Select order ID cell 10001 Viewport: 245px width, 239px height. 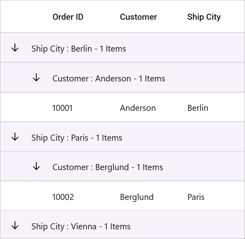coord(76,107)
